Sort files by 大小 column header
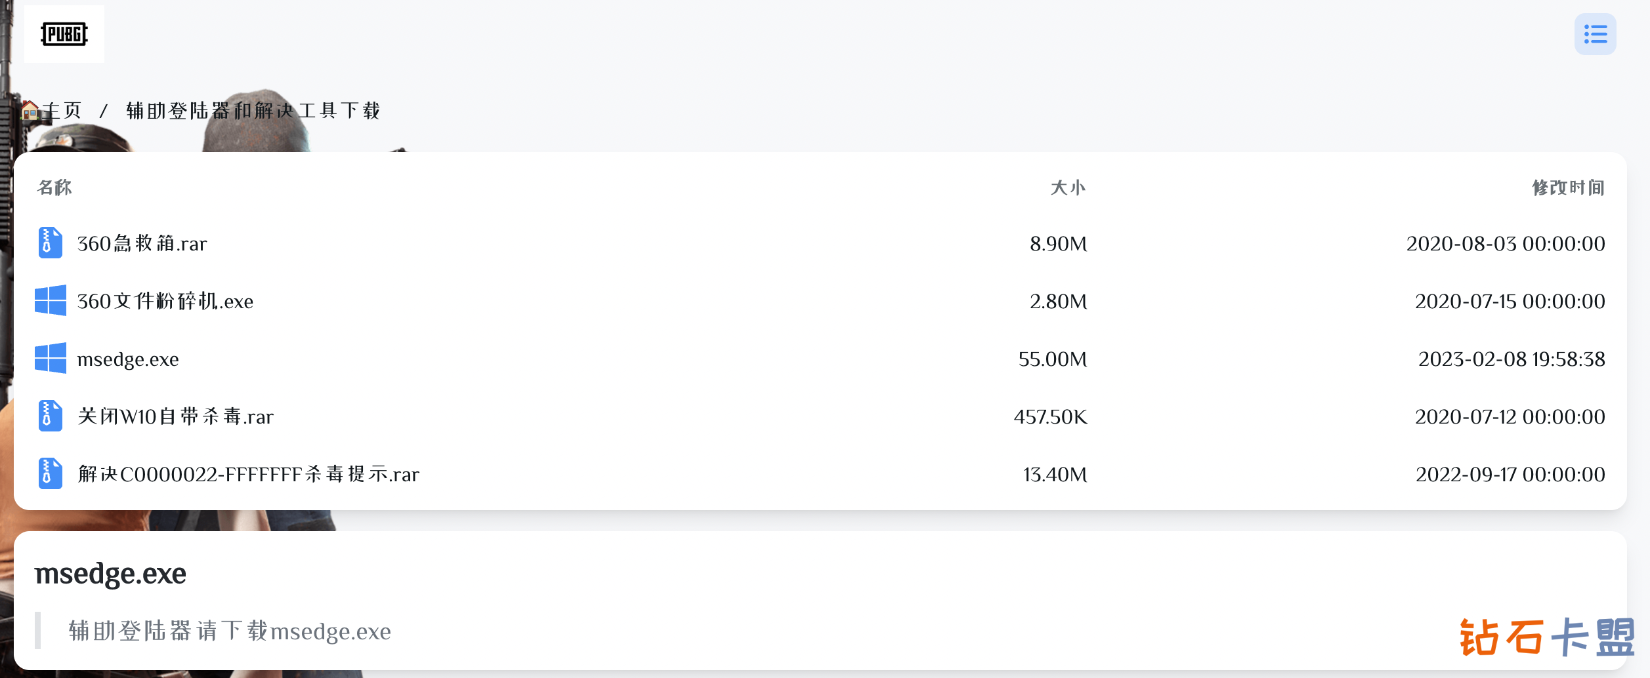Screen dimensions: 1650x678 [1068, 188]
